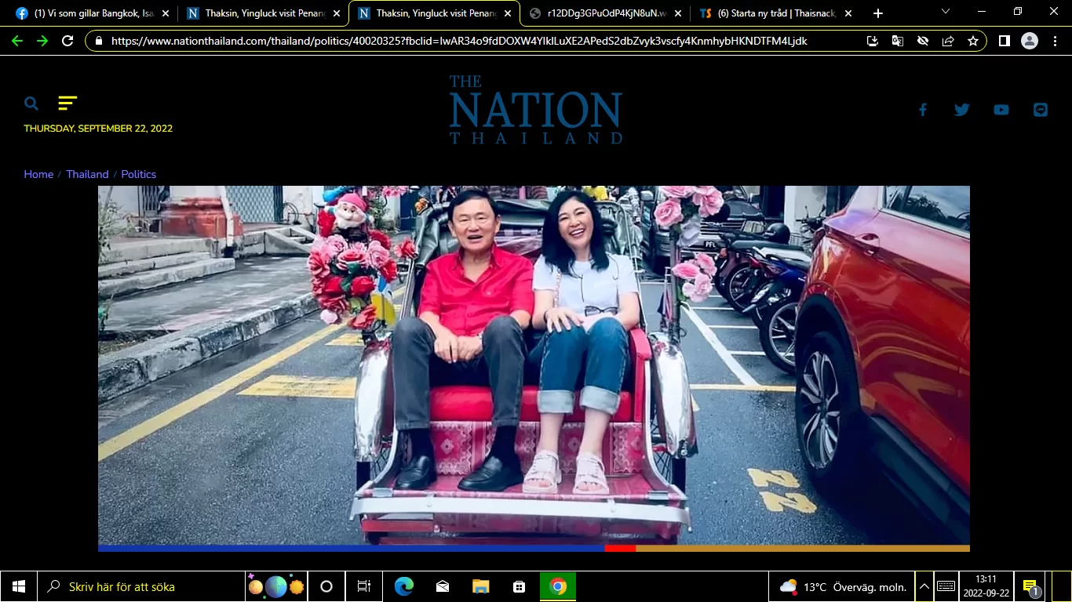Image resolution: width=1072 pixels, height=602 pixels.
Task: Bookmark this page with the star icon
Action: (x=973, y=41)
